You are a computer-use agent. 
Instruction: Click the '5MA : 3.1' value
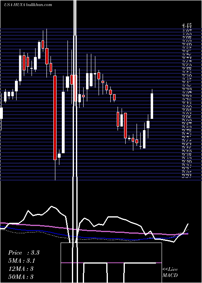tap(22, 261)
